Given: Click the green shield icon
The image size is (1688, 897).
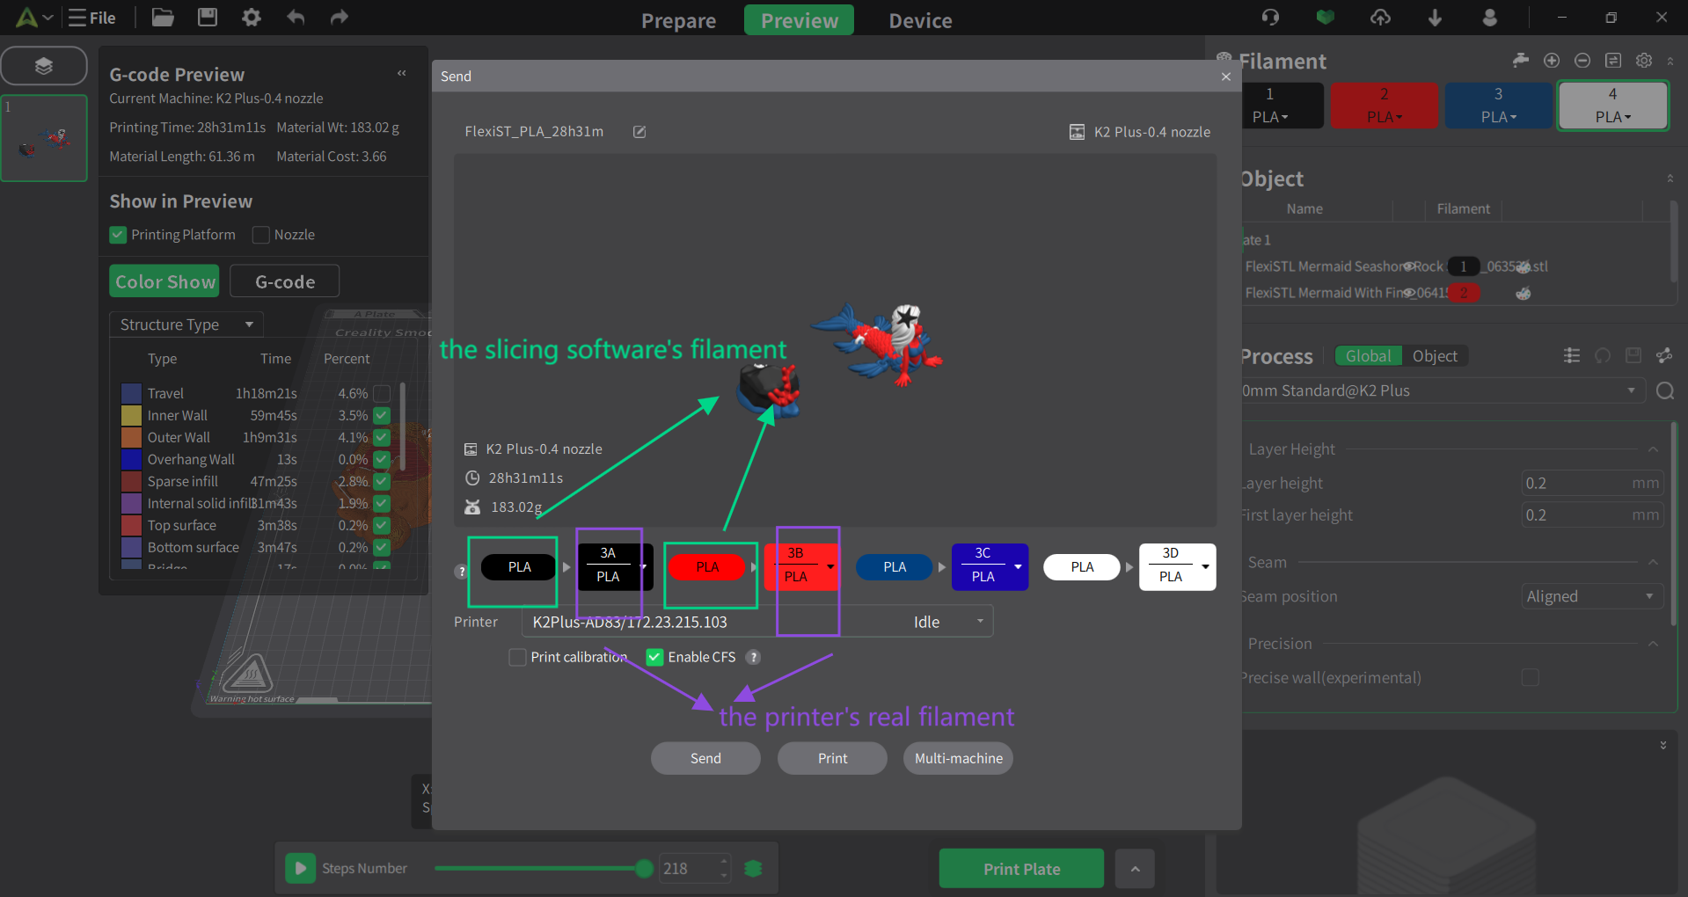Looking at the screenshot, I should tap(1325, 18).
